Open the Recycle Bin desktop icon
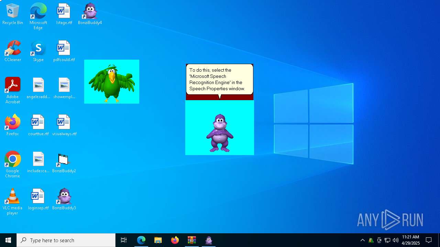This screenshot has width=440, height=247. [13, 14]
